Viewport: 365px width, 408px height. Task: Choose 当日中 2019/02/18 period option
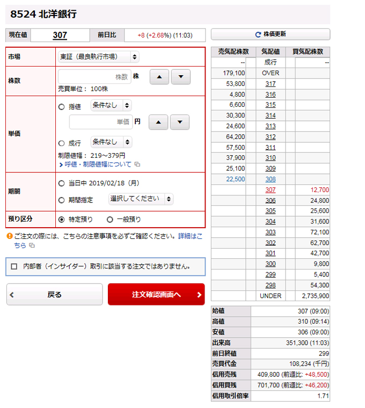pos(61,184)
